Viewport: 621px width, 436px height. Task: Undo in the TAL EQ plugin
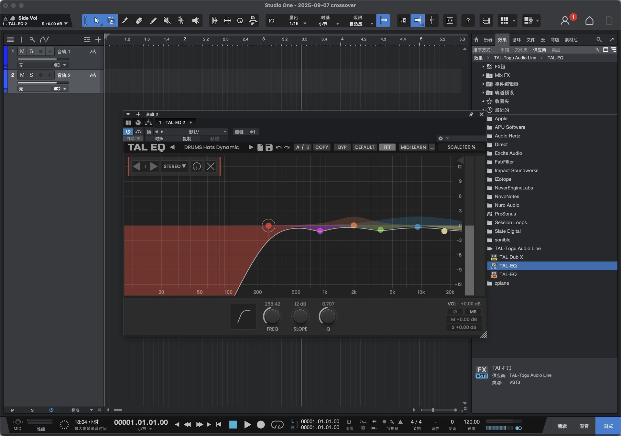click(x=278, y=147)
